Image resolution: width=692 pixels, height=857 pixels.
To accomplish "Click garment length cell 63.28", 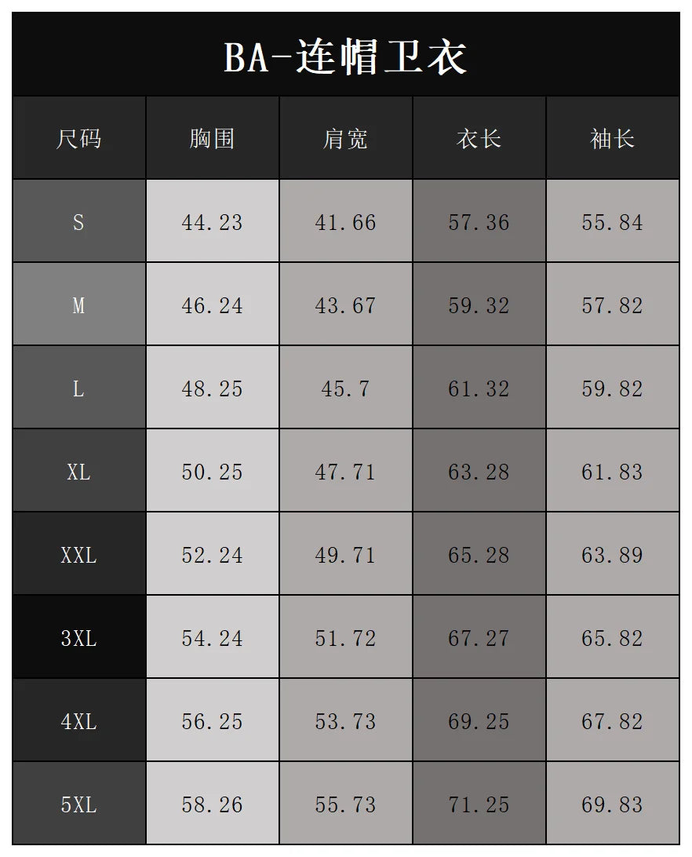I will 479,472.
